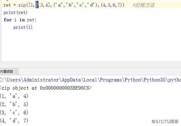Click the #拉链方法 comment text
This screenshot has height=126, width=181.
tap(143, 5)
